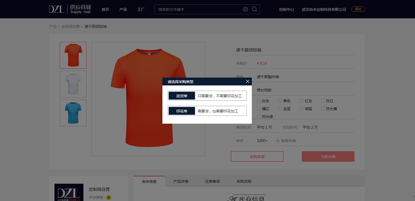Open the 产品 navigation menu

(x=123, y=9)
